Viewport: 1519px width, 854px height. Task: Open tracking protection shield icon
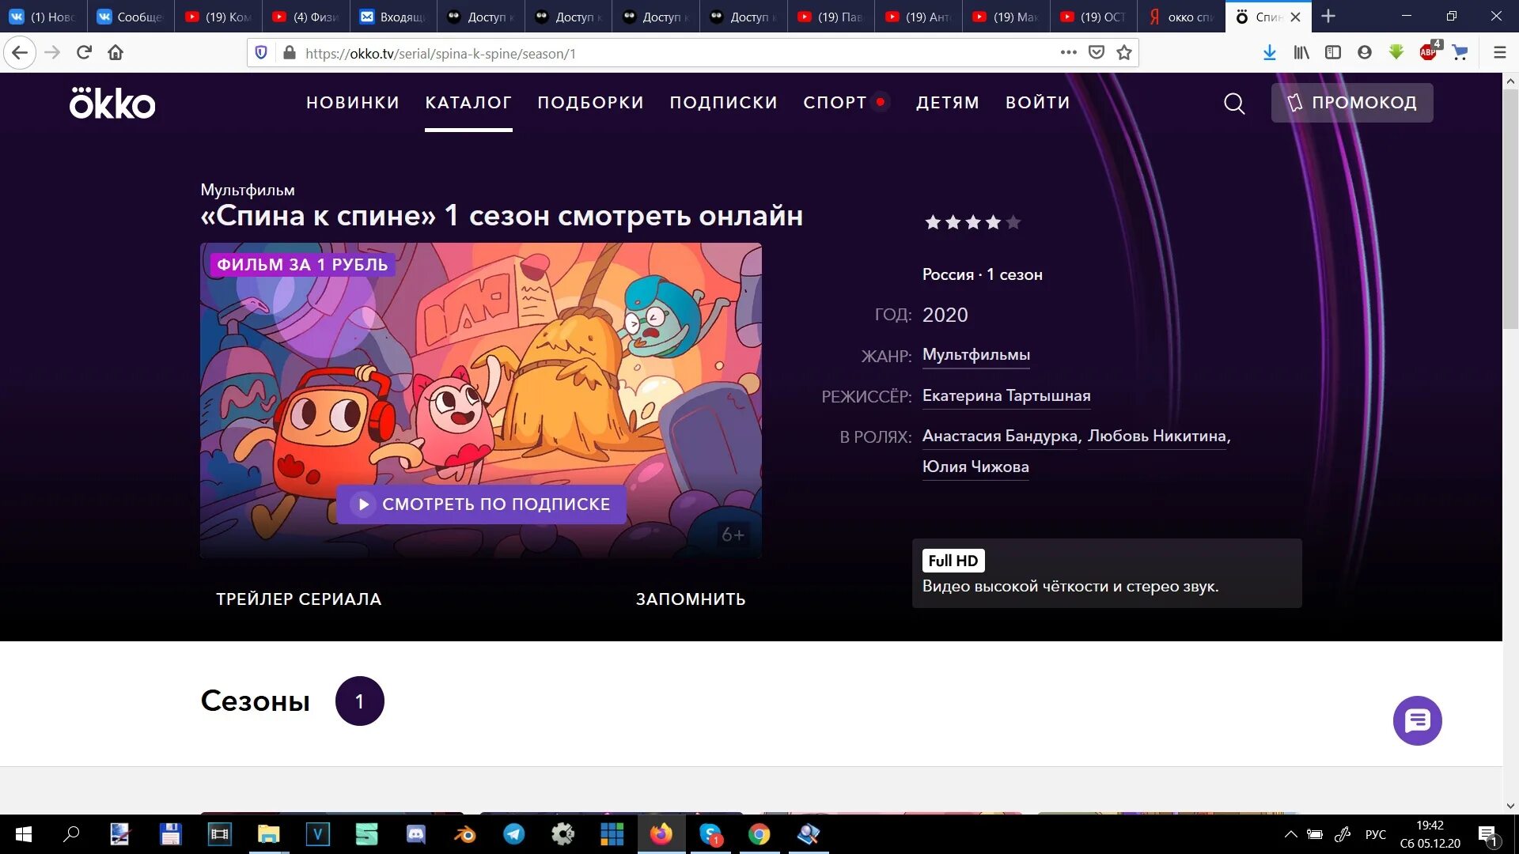tap(261, 53)
